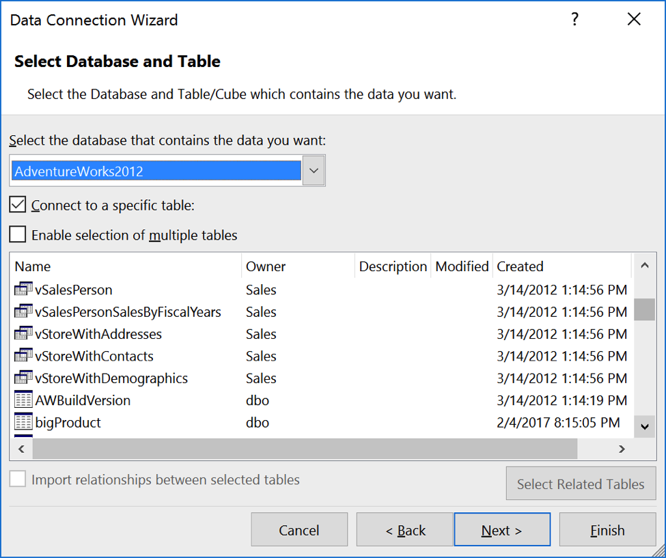The height and width of the screenshot is (558, 666).
Task: Sort by the Description column header
Action: pyautogui.click(x=393, y=266)
